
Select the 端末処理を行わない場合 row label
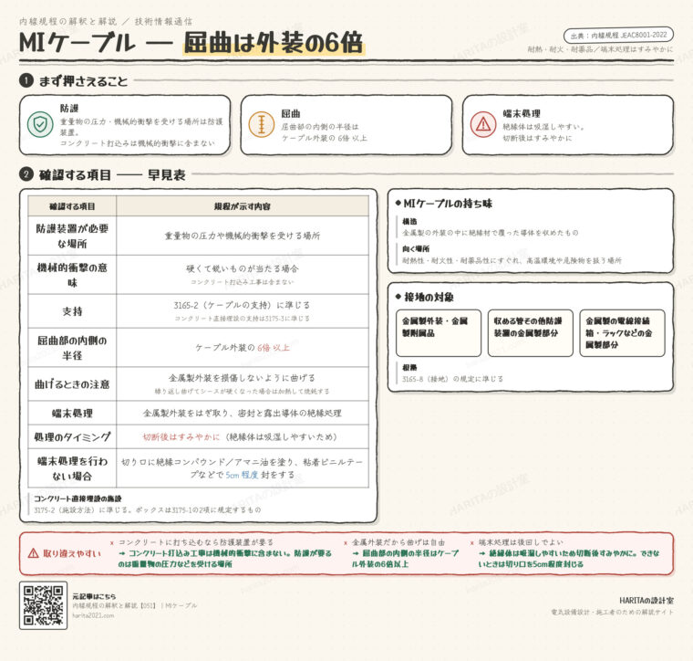72,468
